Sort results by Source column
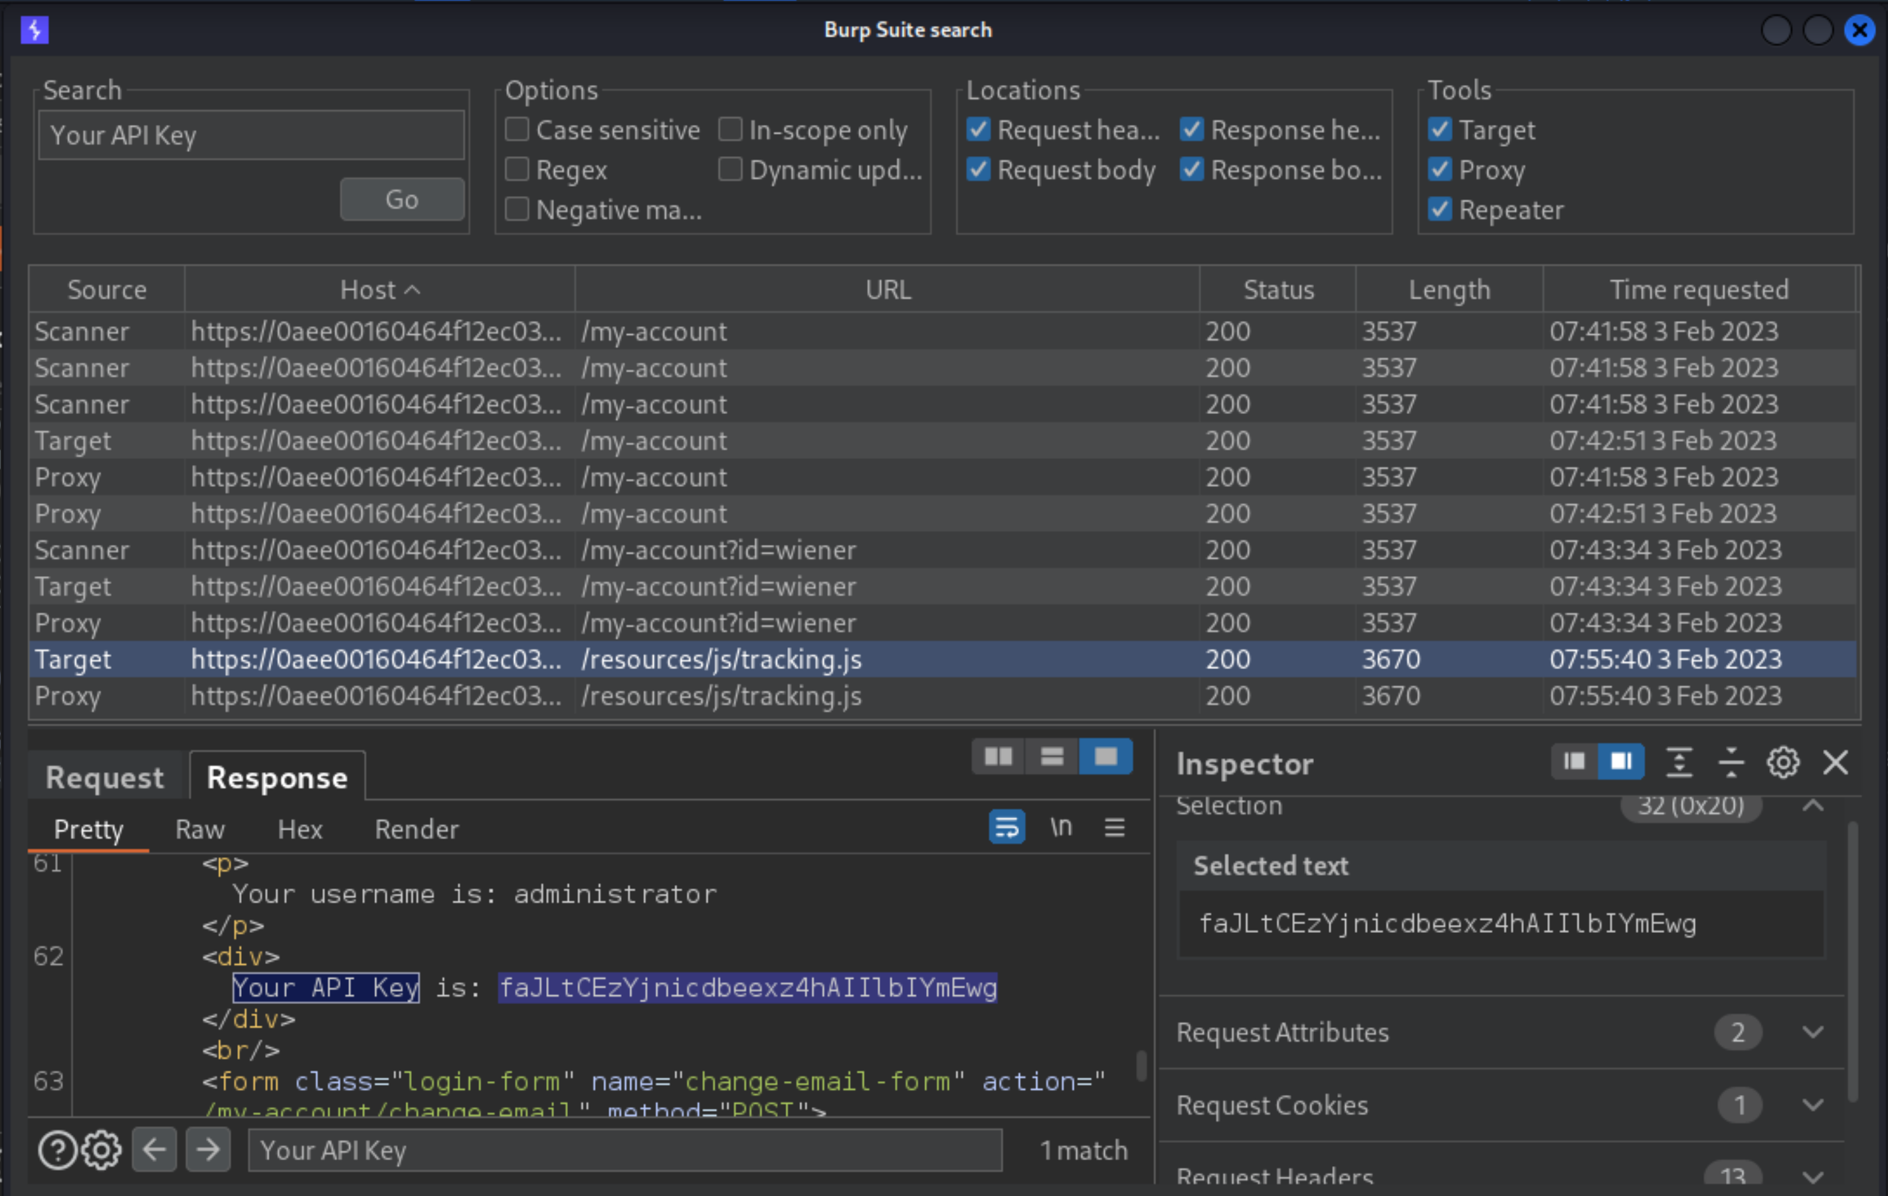 click(x=107, y=290)
